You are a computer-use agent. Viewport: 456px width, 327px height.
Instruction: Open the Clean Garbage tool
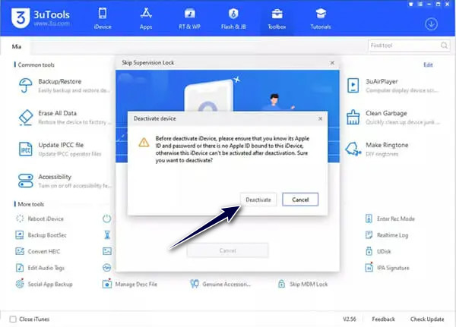click(393, 118)
